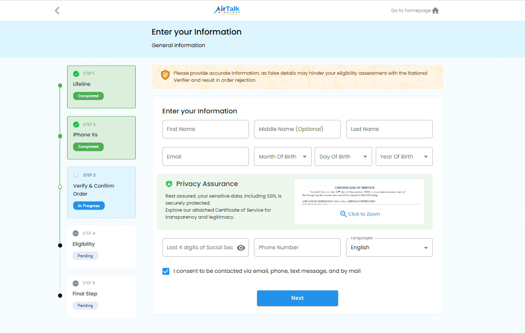Image resolution: width=525 pixels, height=333 pixels.
Task: Change the Languages dropdown from English
Action: [x=389, y=248]
